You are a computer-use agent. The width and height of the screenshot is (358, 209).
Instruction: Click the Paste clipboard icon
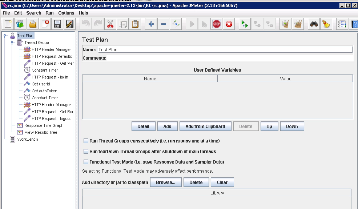(x=135, y=24)
